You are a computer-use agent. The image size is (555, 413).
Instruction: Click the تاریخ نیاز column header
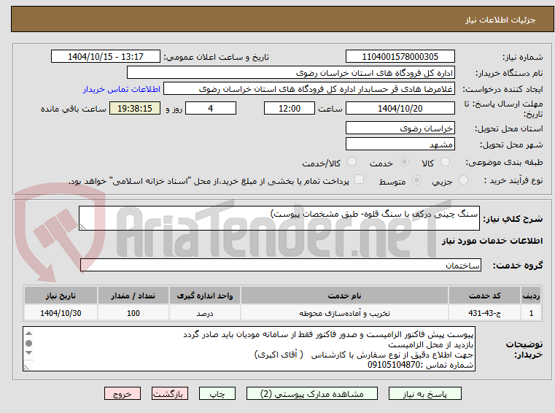point(61,296)
